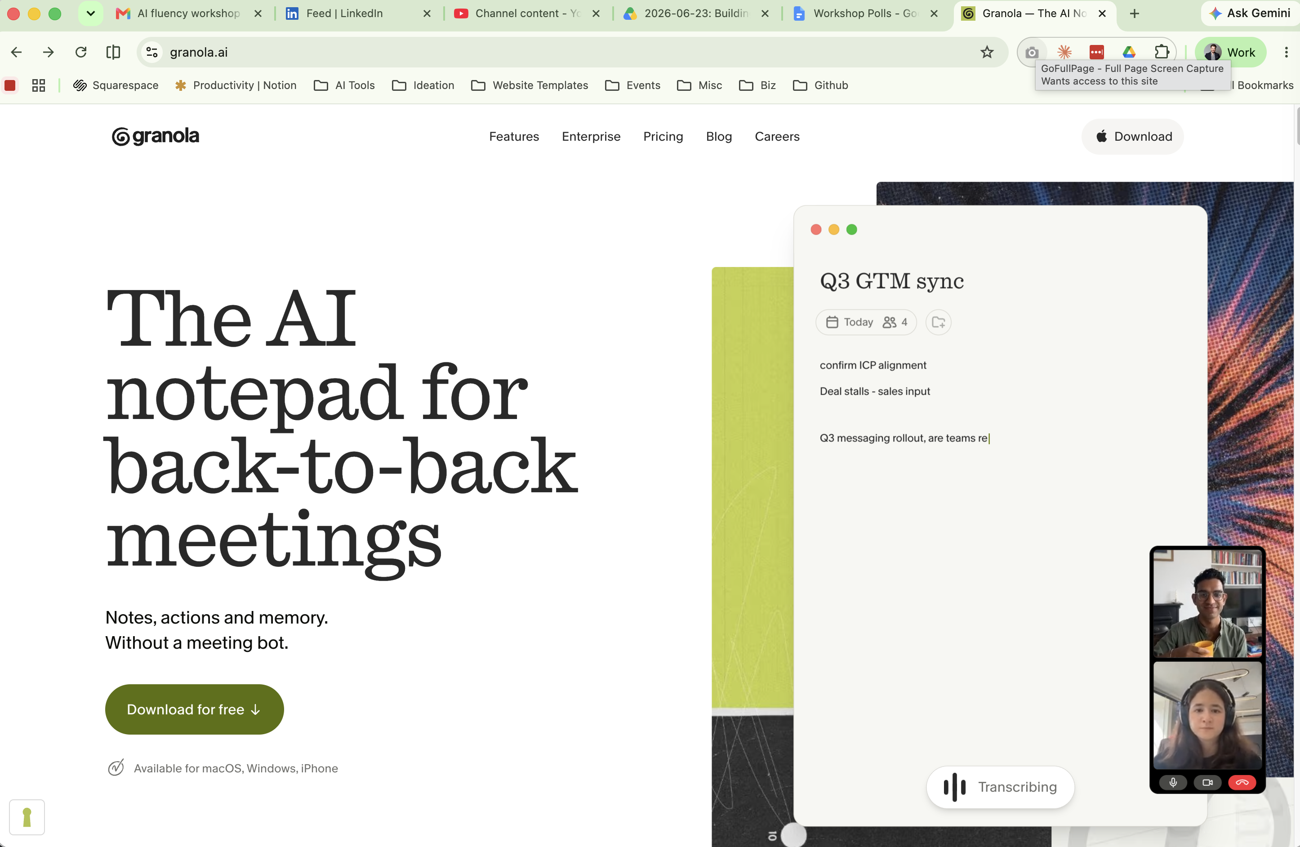Open the Careers page
This screenshot has height=847, width=1300.
click(777, 137)
